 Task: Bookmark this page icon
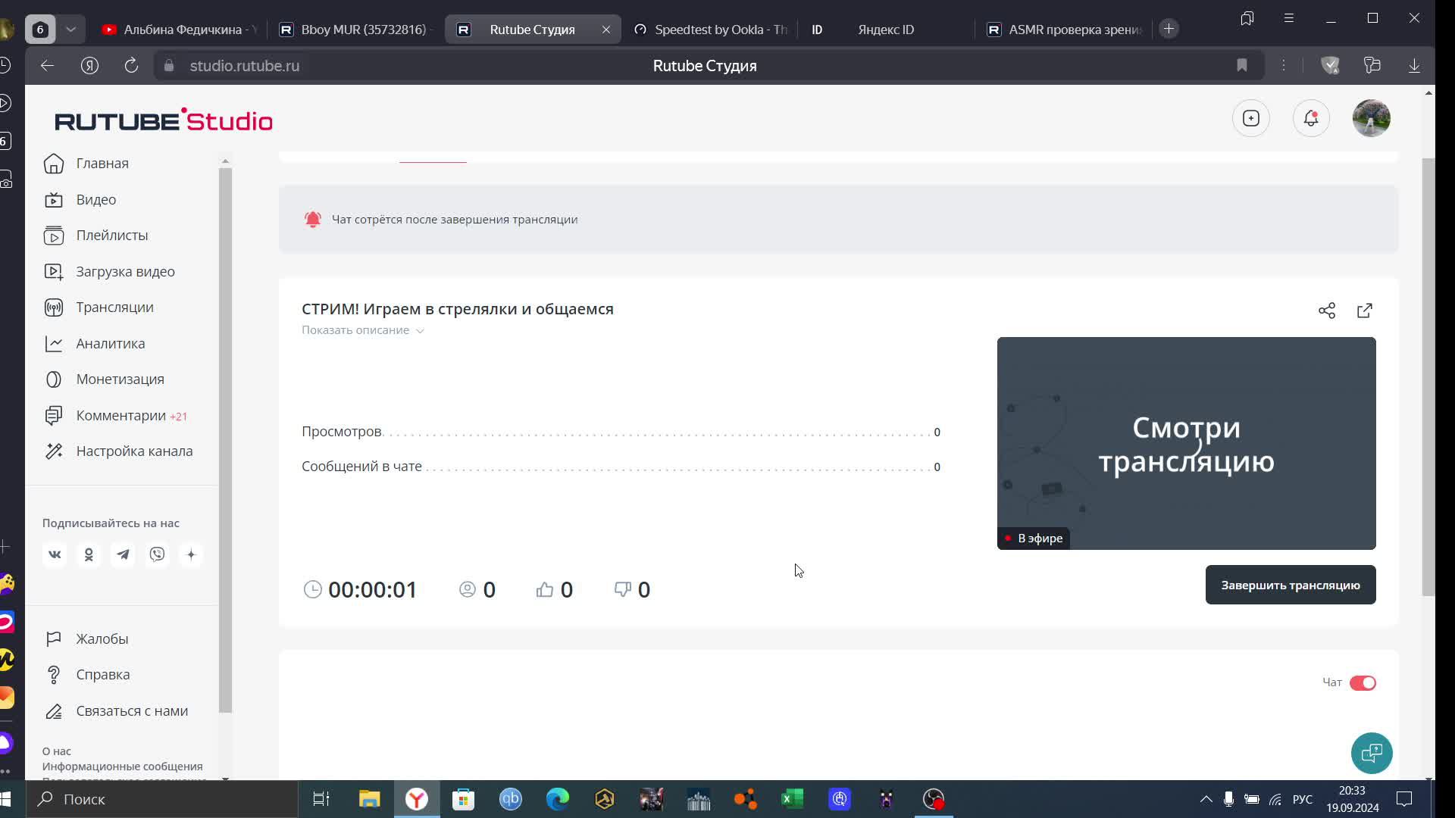[x=1241, y=66]
